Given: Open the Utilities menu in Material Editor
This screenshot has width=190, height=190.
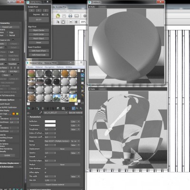Looking at the screenshot, I should click(69, 67).
